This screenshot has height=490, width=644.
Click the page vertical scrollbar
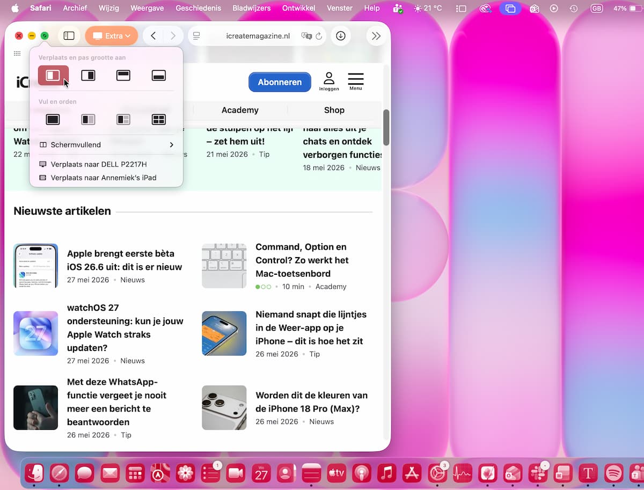pos(386,127)
